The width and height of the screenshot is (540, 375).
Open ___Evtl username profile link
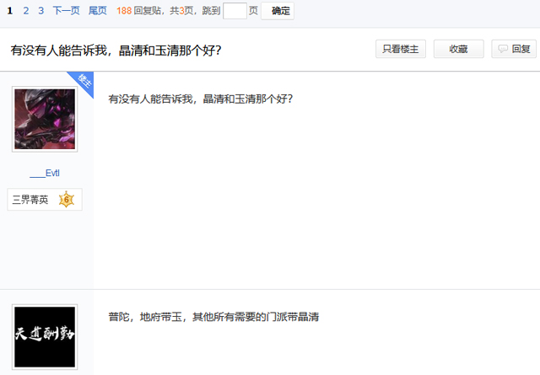coord(45,173)
